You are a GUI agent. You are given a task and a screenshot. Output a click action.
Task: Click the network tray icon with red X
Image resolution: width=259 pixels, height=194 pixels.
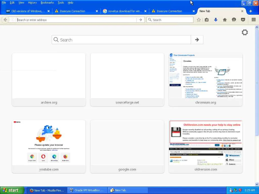tap(231, 190)
